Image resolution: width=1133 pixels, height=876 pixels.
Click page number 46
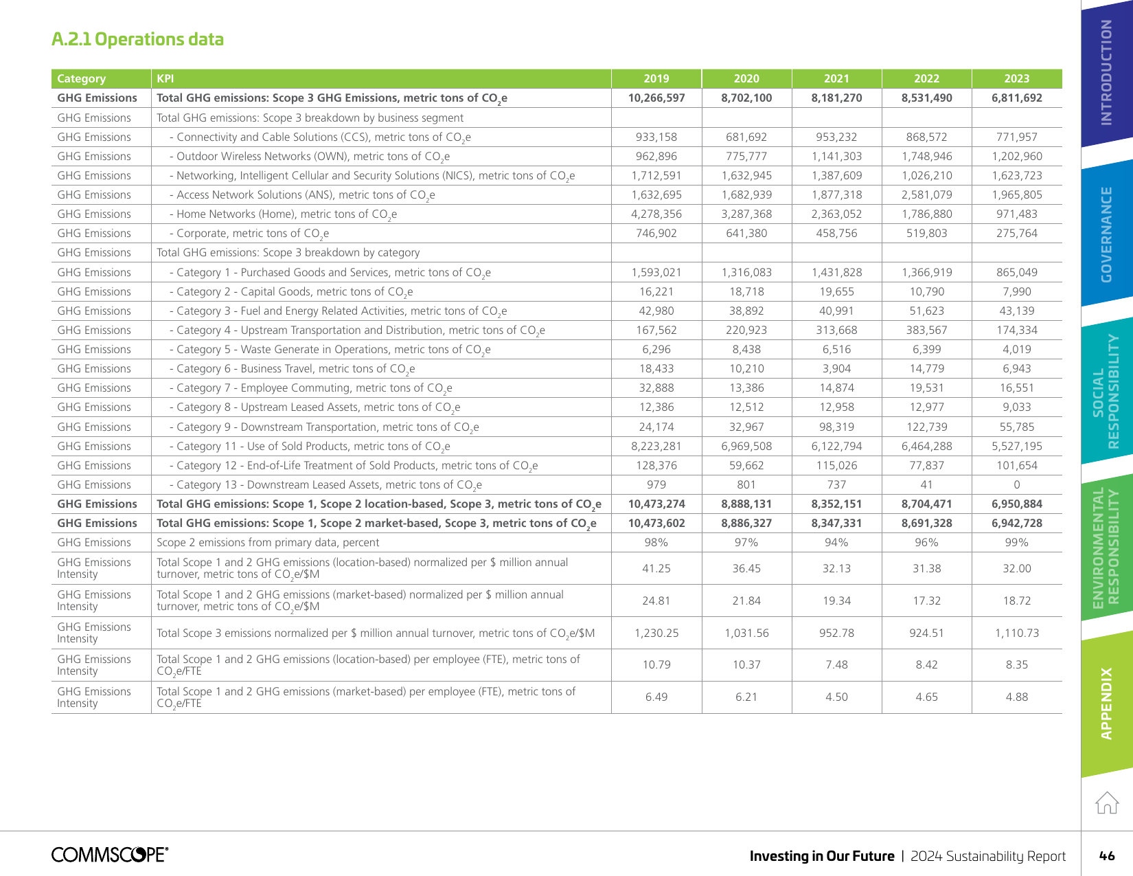point(1107,856)
